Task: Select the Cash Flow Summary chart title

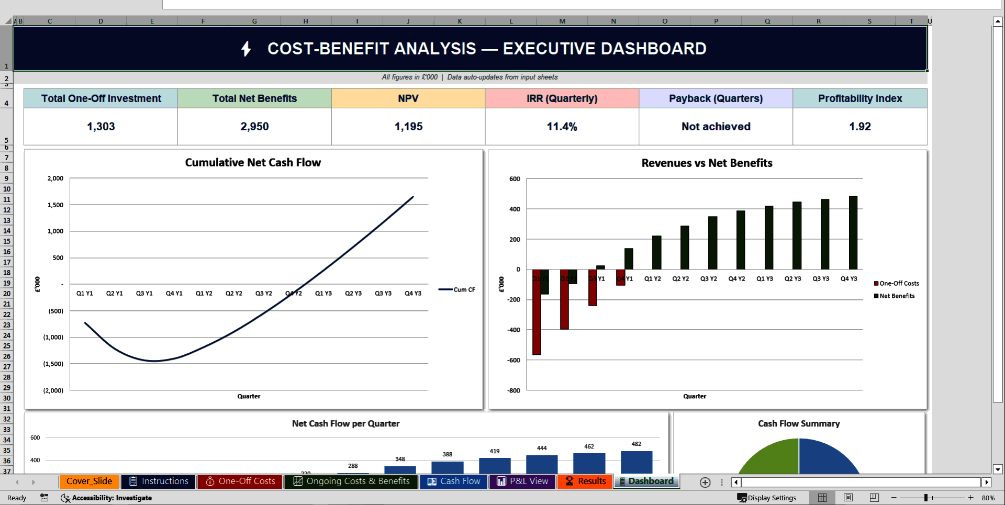Action: click(x=799, y=423)
